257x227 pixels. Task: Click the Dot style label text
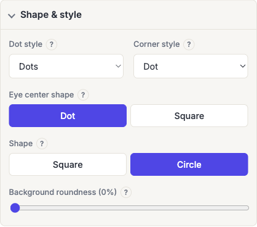[x=26, y=44]
